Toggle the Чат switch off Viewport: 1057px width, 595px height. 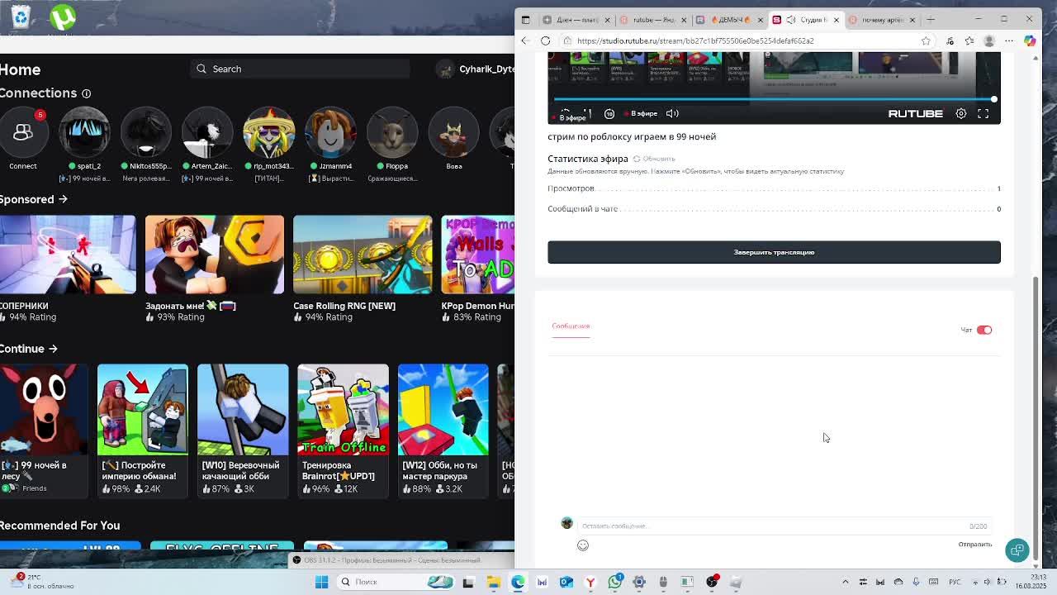point(984,330)
